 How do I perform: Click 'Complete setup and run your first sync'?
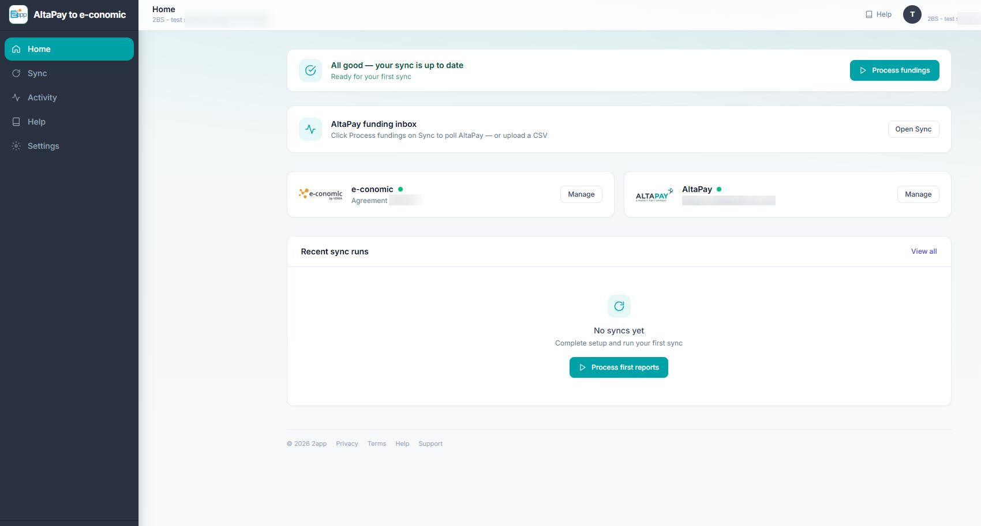[619, 343]
